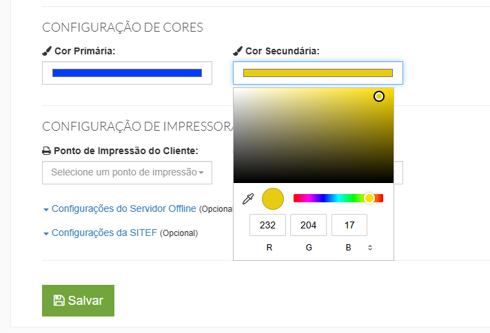Open the blue Cor Primária color swatch
490x333 pixels.
pyautogui.click(x=127, y=73)
